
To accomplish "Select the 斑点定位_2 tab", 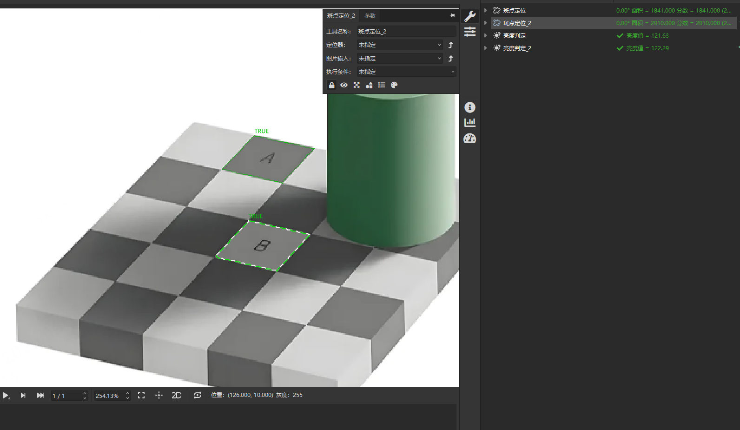I will (x=341, y=16).
